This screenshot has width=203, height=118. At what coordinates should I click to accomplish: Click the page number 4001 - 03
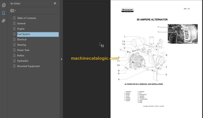pos(187,9)
